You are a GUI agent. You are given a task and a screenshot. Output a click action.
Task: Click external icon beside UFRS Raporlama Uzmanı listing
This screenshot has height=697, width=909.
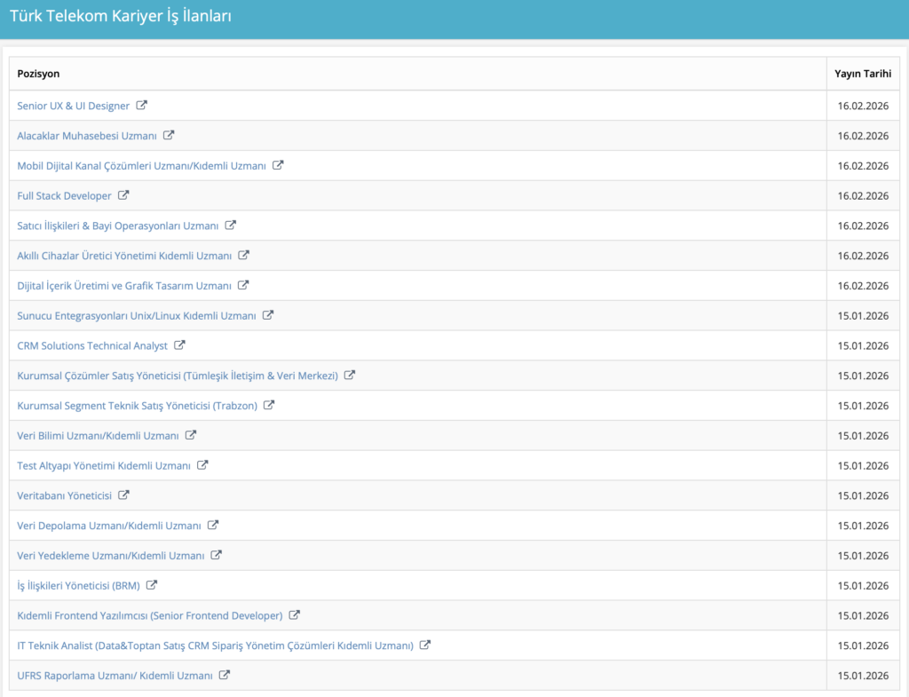[225, 675]
